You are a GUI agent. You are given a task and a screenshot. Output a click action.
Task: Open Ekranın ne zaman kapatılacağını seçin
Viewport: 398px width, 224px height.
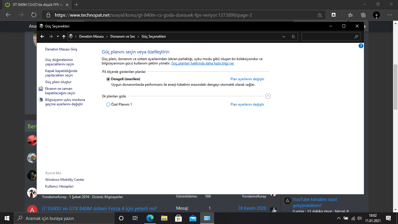pyautogui.click(x=60, y=91)
